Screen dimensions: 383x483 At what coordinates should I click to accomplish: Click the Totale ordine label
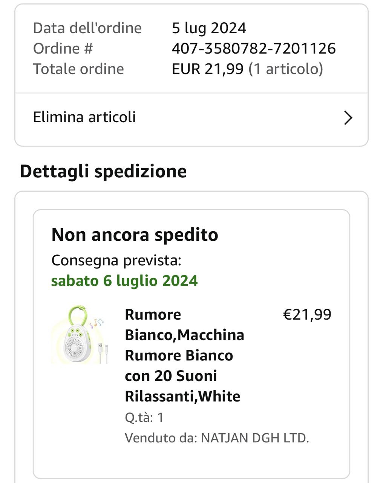click(78, 69)
